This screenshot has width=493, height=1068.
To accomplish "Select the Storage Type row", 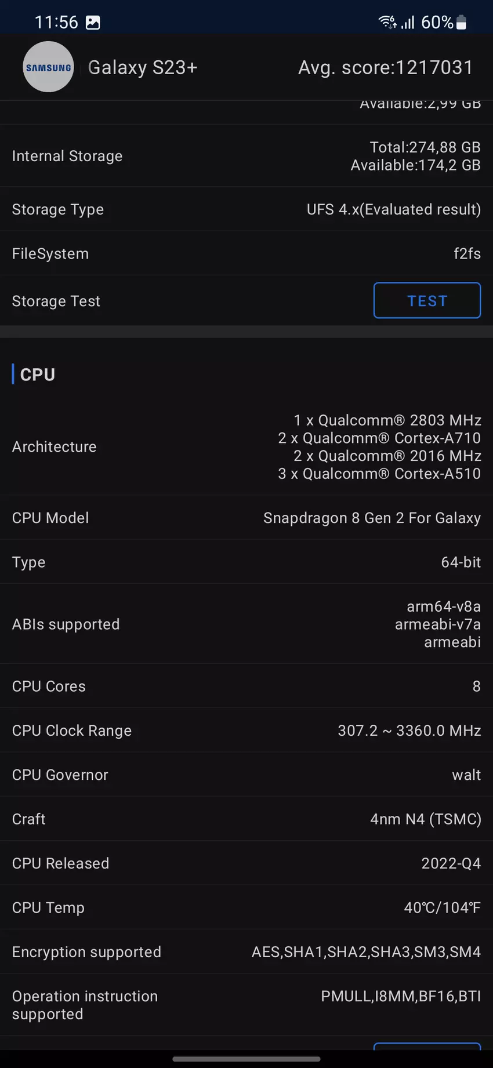I will (x=246, y=209).
